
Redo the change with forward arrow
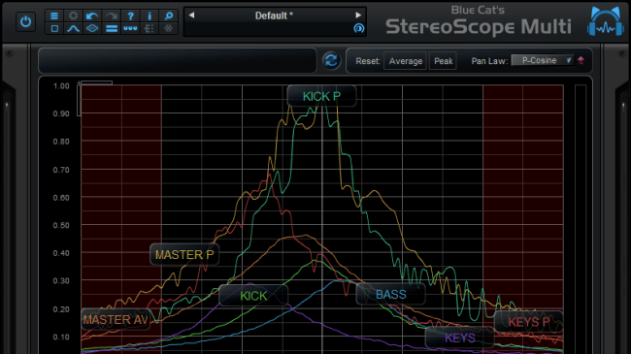(112, 16)
